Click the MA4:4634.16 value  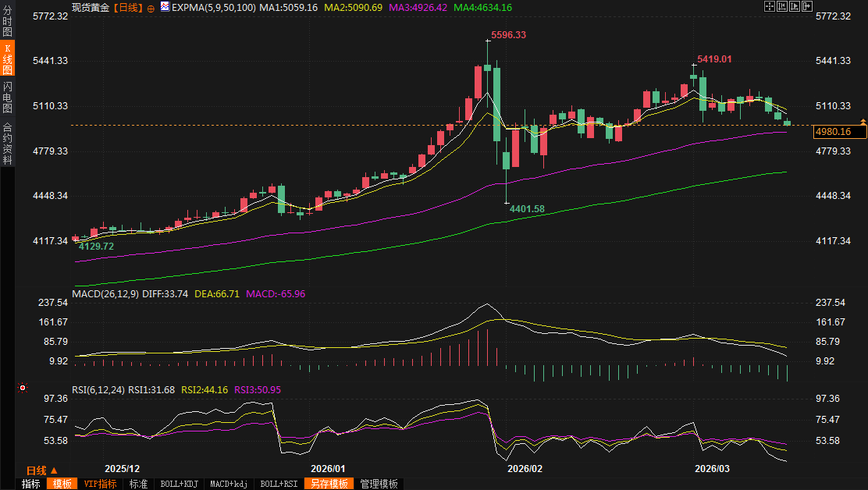coord(482,8)
